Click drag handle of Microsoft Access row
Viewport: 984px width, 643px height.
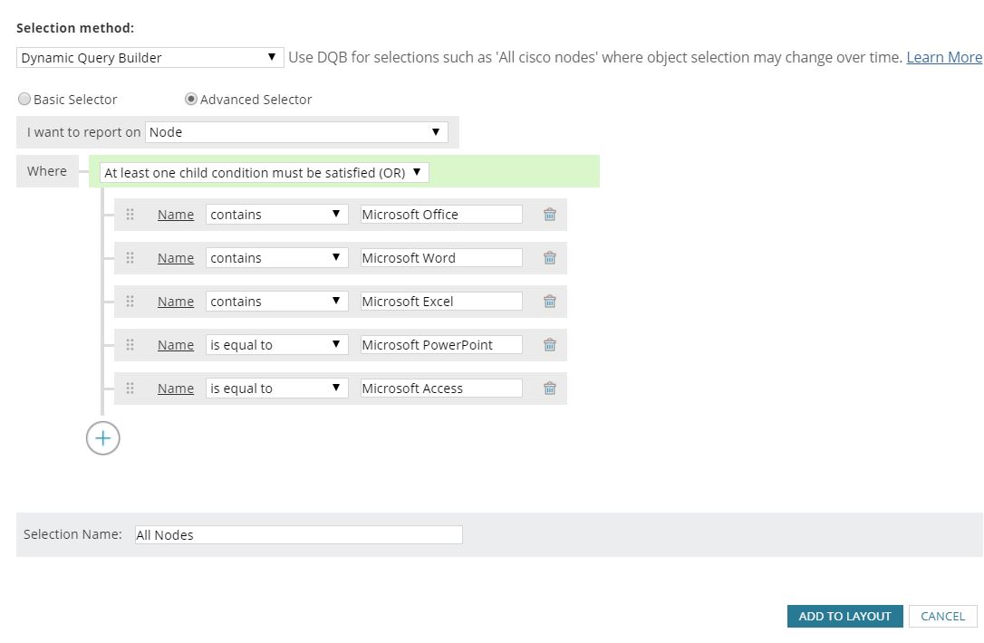(x=130, y=389)
